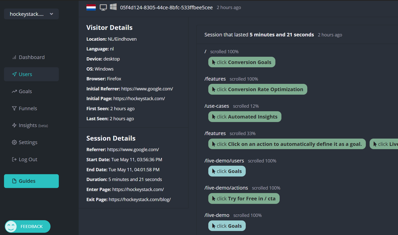Click the FEEDBACK button
The image size is (398, 235).
(x=28, y=226)
